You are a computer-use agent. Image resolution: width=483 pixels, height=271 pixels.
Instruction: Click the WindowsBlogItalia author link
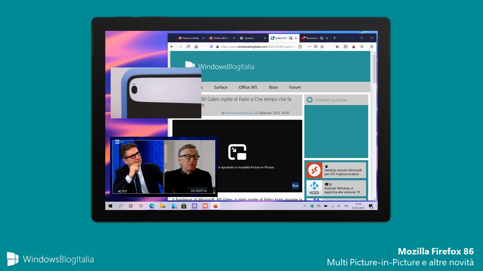coord(239,113)
